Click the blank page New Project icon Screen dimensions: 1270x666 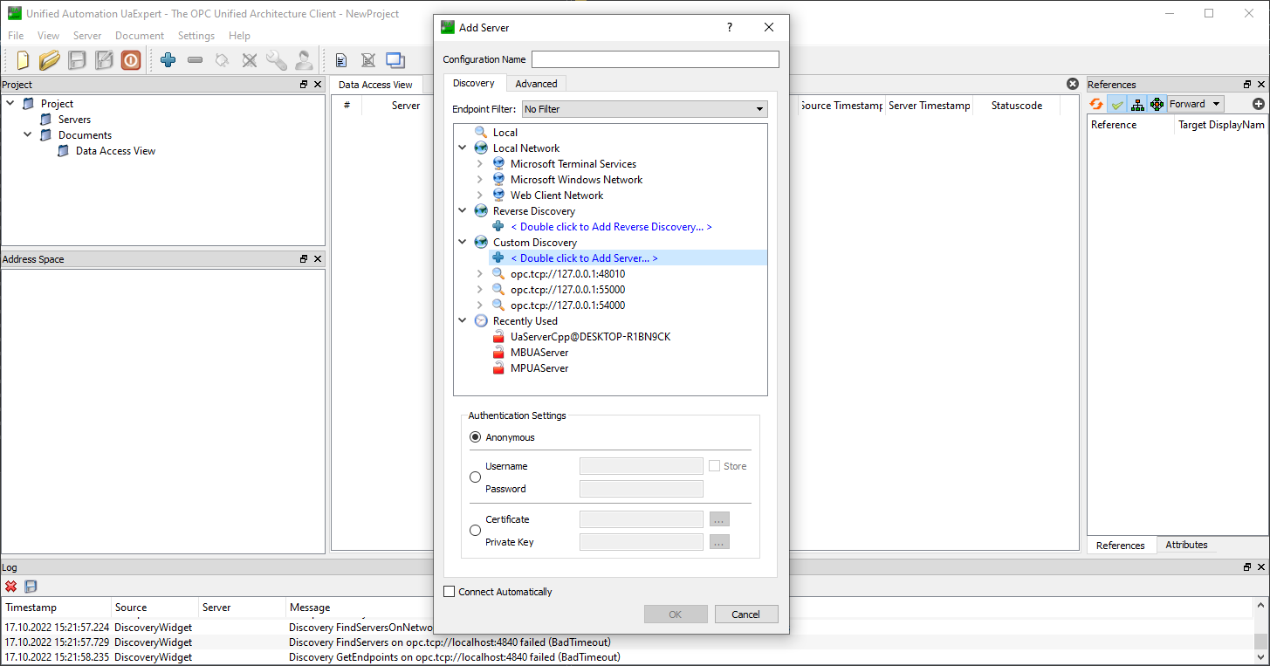23,60
